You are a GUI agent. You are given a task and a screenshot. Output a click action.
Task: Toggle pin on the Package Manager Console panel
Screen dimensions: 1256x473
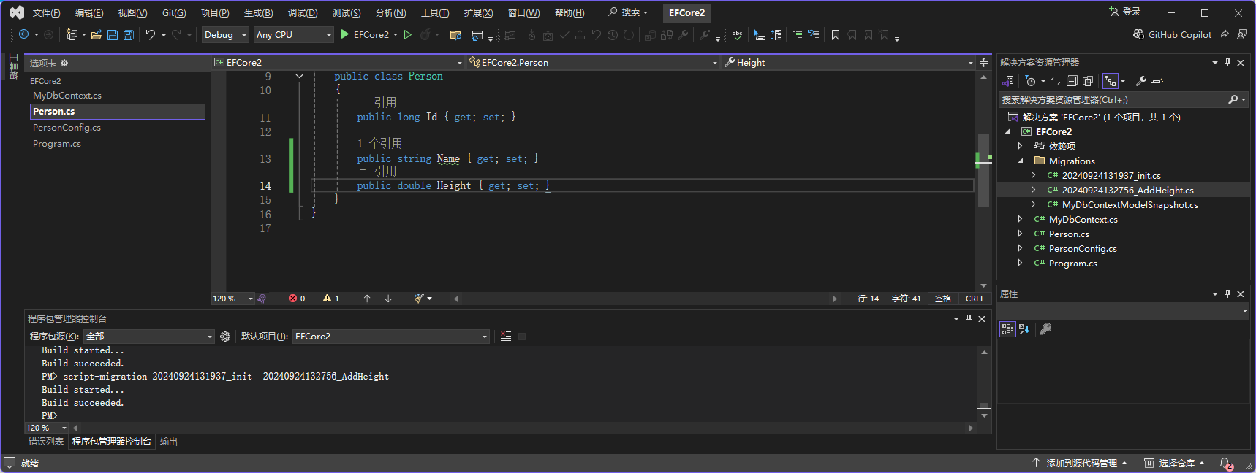(969, 319)
